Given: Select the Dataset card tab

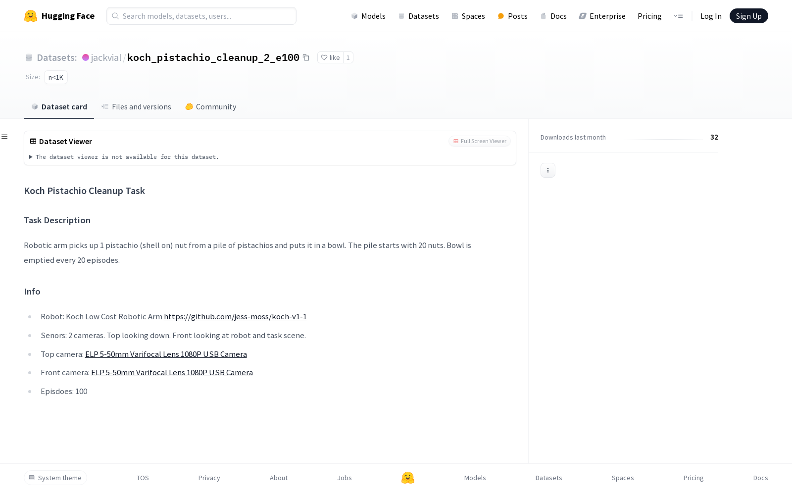Looking at the screenshot, I should [x=59, y=107].
